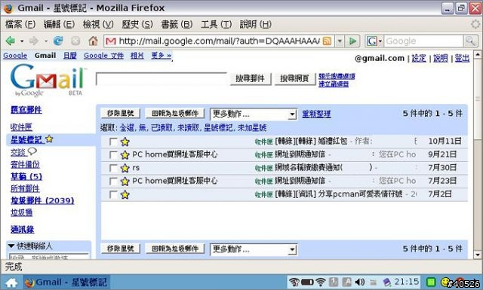This screenshot has height=290, width=483.
Task: Click the bottom 移除星號 button
Action: pos(121,249)
